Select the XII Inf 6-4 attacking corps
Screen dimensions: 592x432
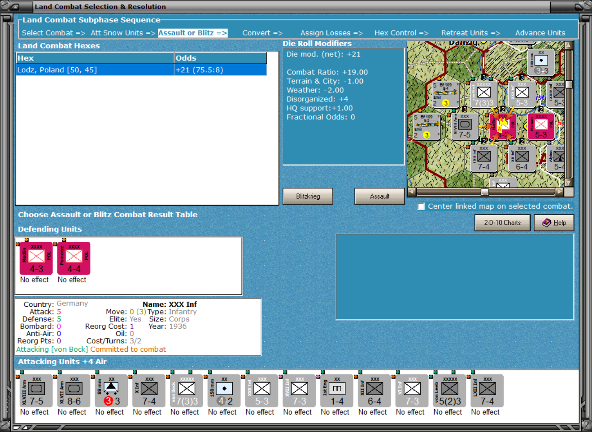[x=375, y=391]
